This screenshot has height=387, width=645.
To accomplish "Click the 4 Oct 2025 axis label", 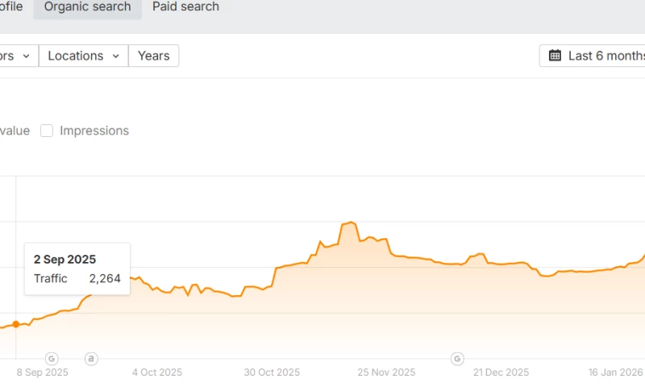I will tap(156, 372).
